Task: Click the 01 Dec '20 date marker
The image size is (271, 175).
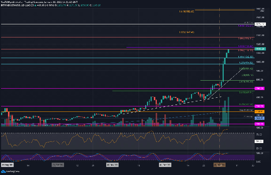Action: (165, 165)
